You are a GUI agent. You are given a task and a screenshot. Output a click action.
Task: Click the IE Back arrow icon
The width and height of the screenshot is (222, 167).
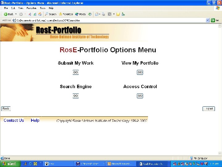click(x=6, y=14)
